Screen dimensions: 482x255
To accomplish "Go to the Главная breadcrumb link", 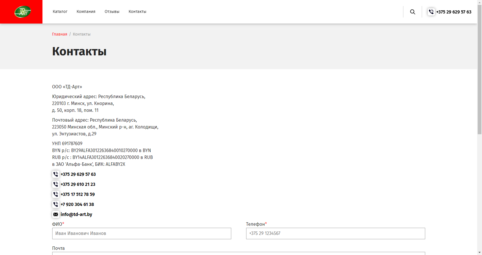I will tap(60, 34).
